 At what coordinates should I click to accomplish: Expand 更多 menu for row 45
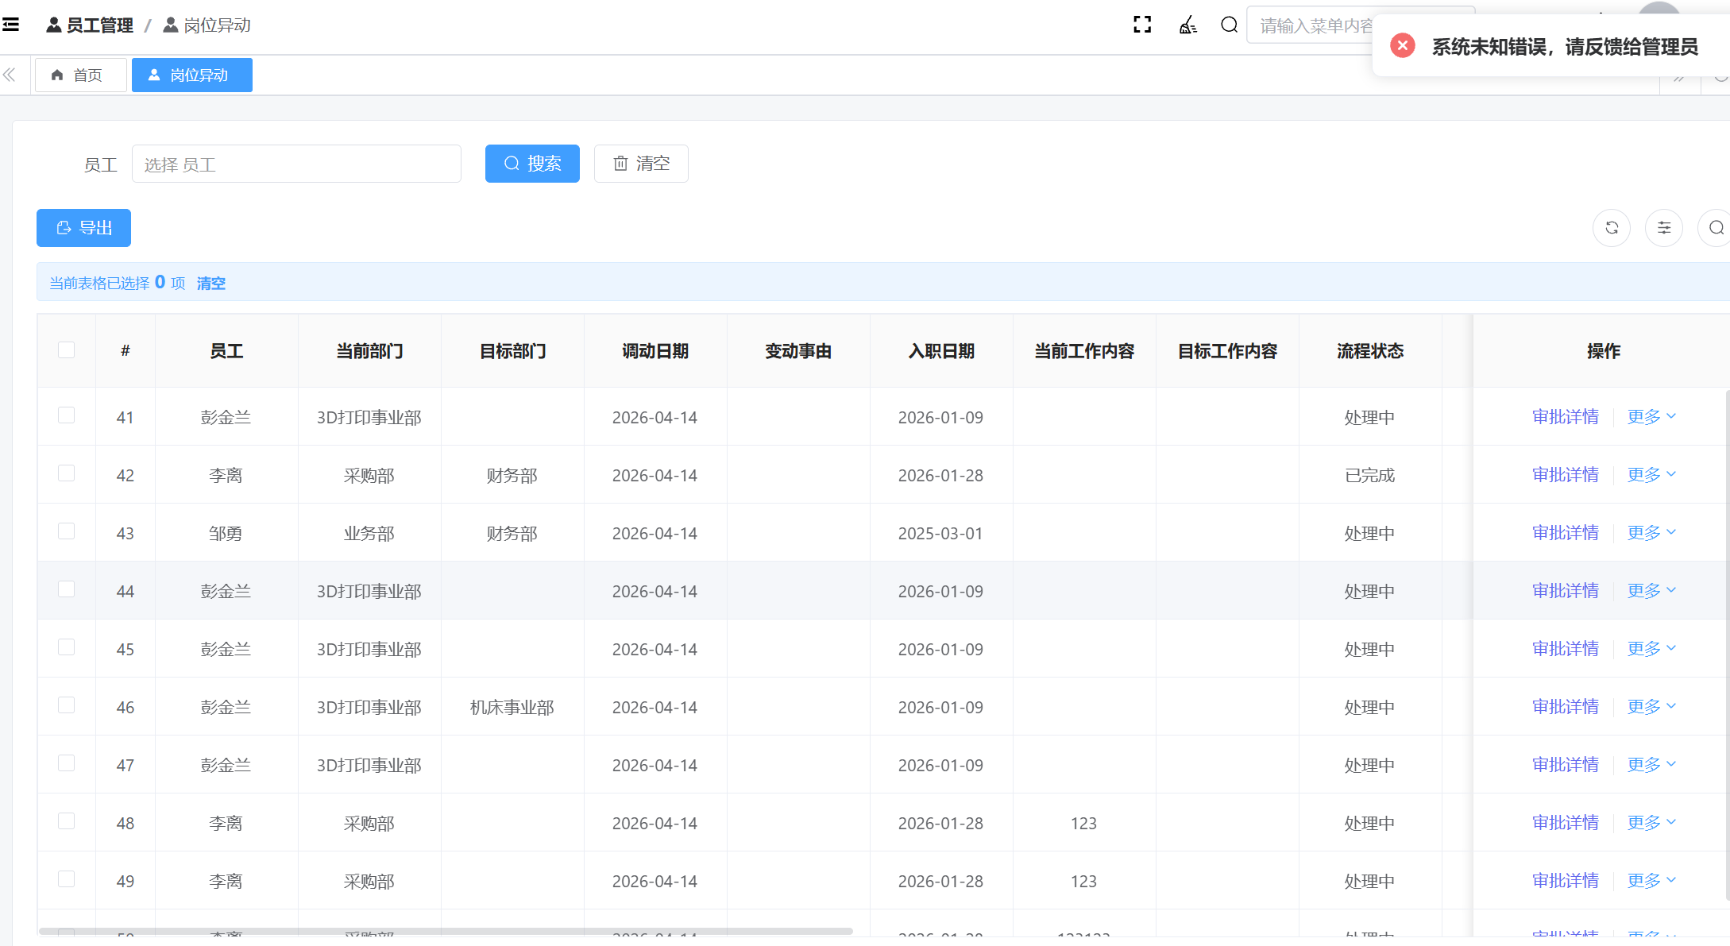tap(1651, 649)
